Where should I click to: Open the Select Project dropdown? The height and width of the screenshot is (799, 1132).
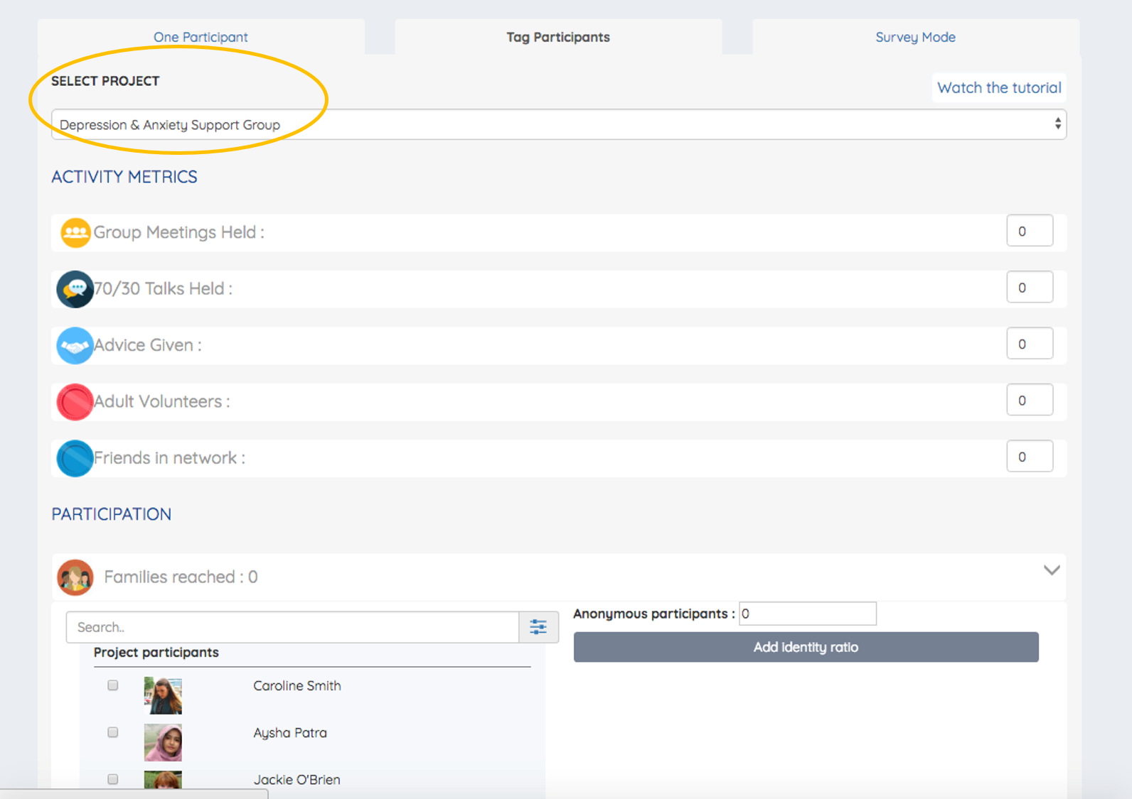pos(559,124)
